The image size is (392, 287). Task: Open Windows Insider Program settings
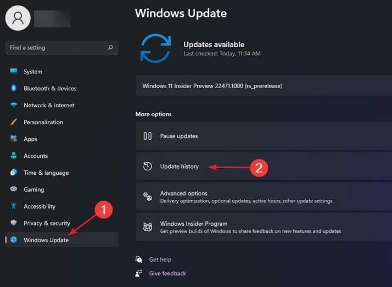264,227
